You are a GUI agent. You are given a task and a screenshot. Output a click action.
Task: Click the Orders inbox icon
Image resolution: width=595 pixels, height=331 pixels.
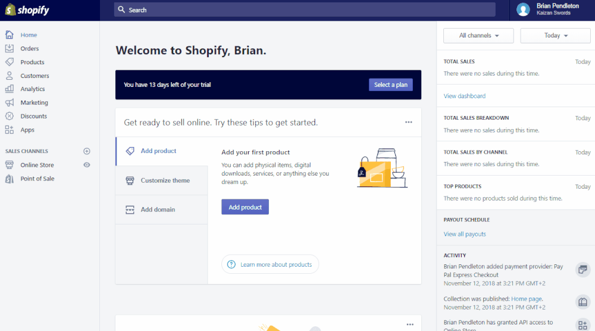10,48
